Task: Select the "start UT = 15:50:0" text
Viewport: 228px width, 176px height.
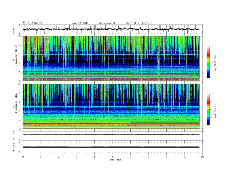Action: [x=139, y=23]
